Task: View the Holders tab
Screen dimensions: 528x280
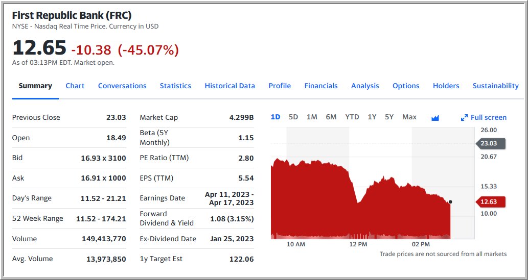Action: (x=446, y=86)
